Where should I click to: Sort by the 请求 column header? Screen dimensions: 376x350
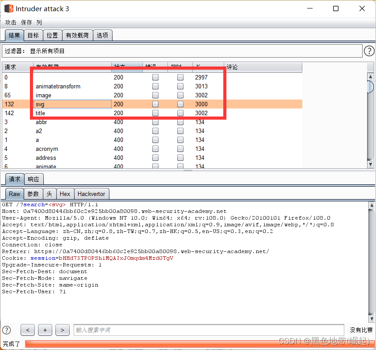(x=17, y=67)
